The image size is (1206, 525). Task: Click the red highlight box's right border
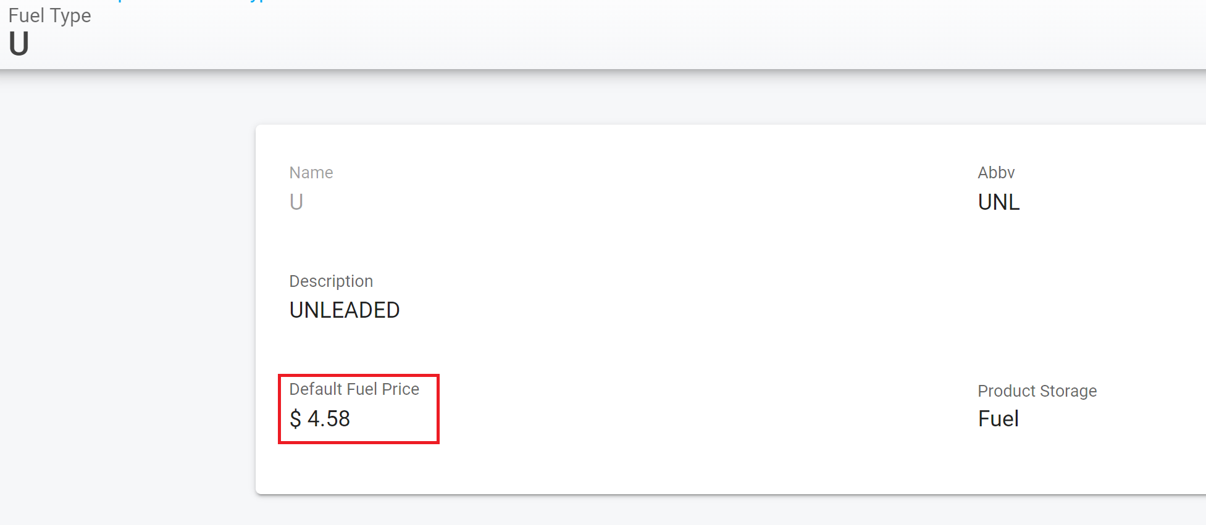438,408
